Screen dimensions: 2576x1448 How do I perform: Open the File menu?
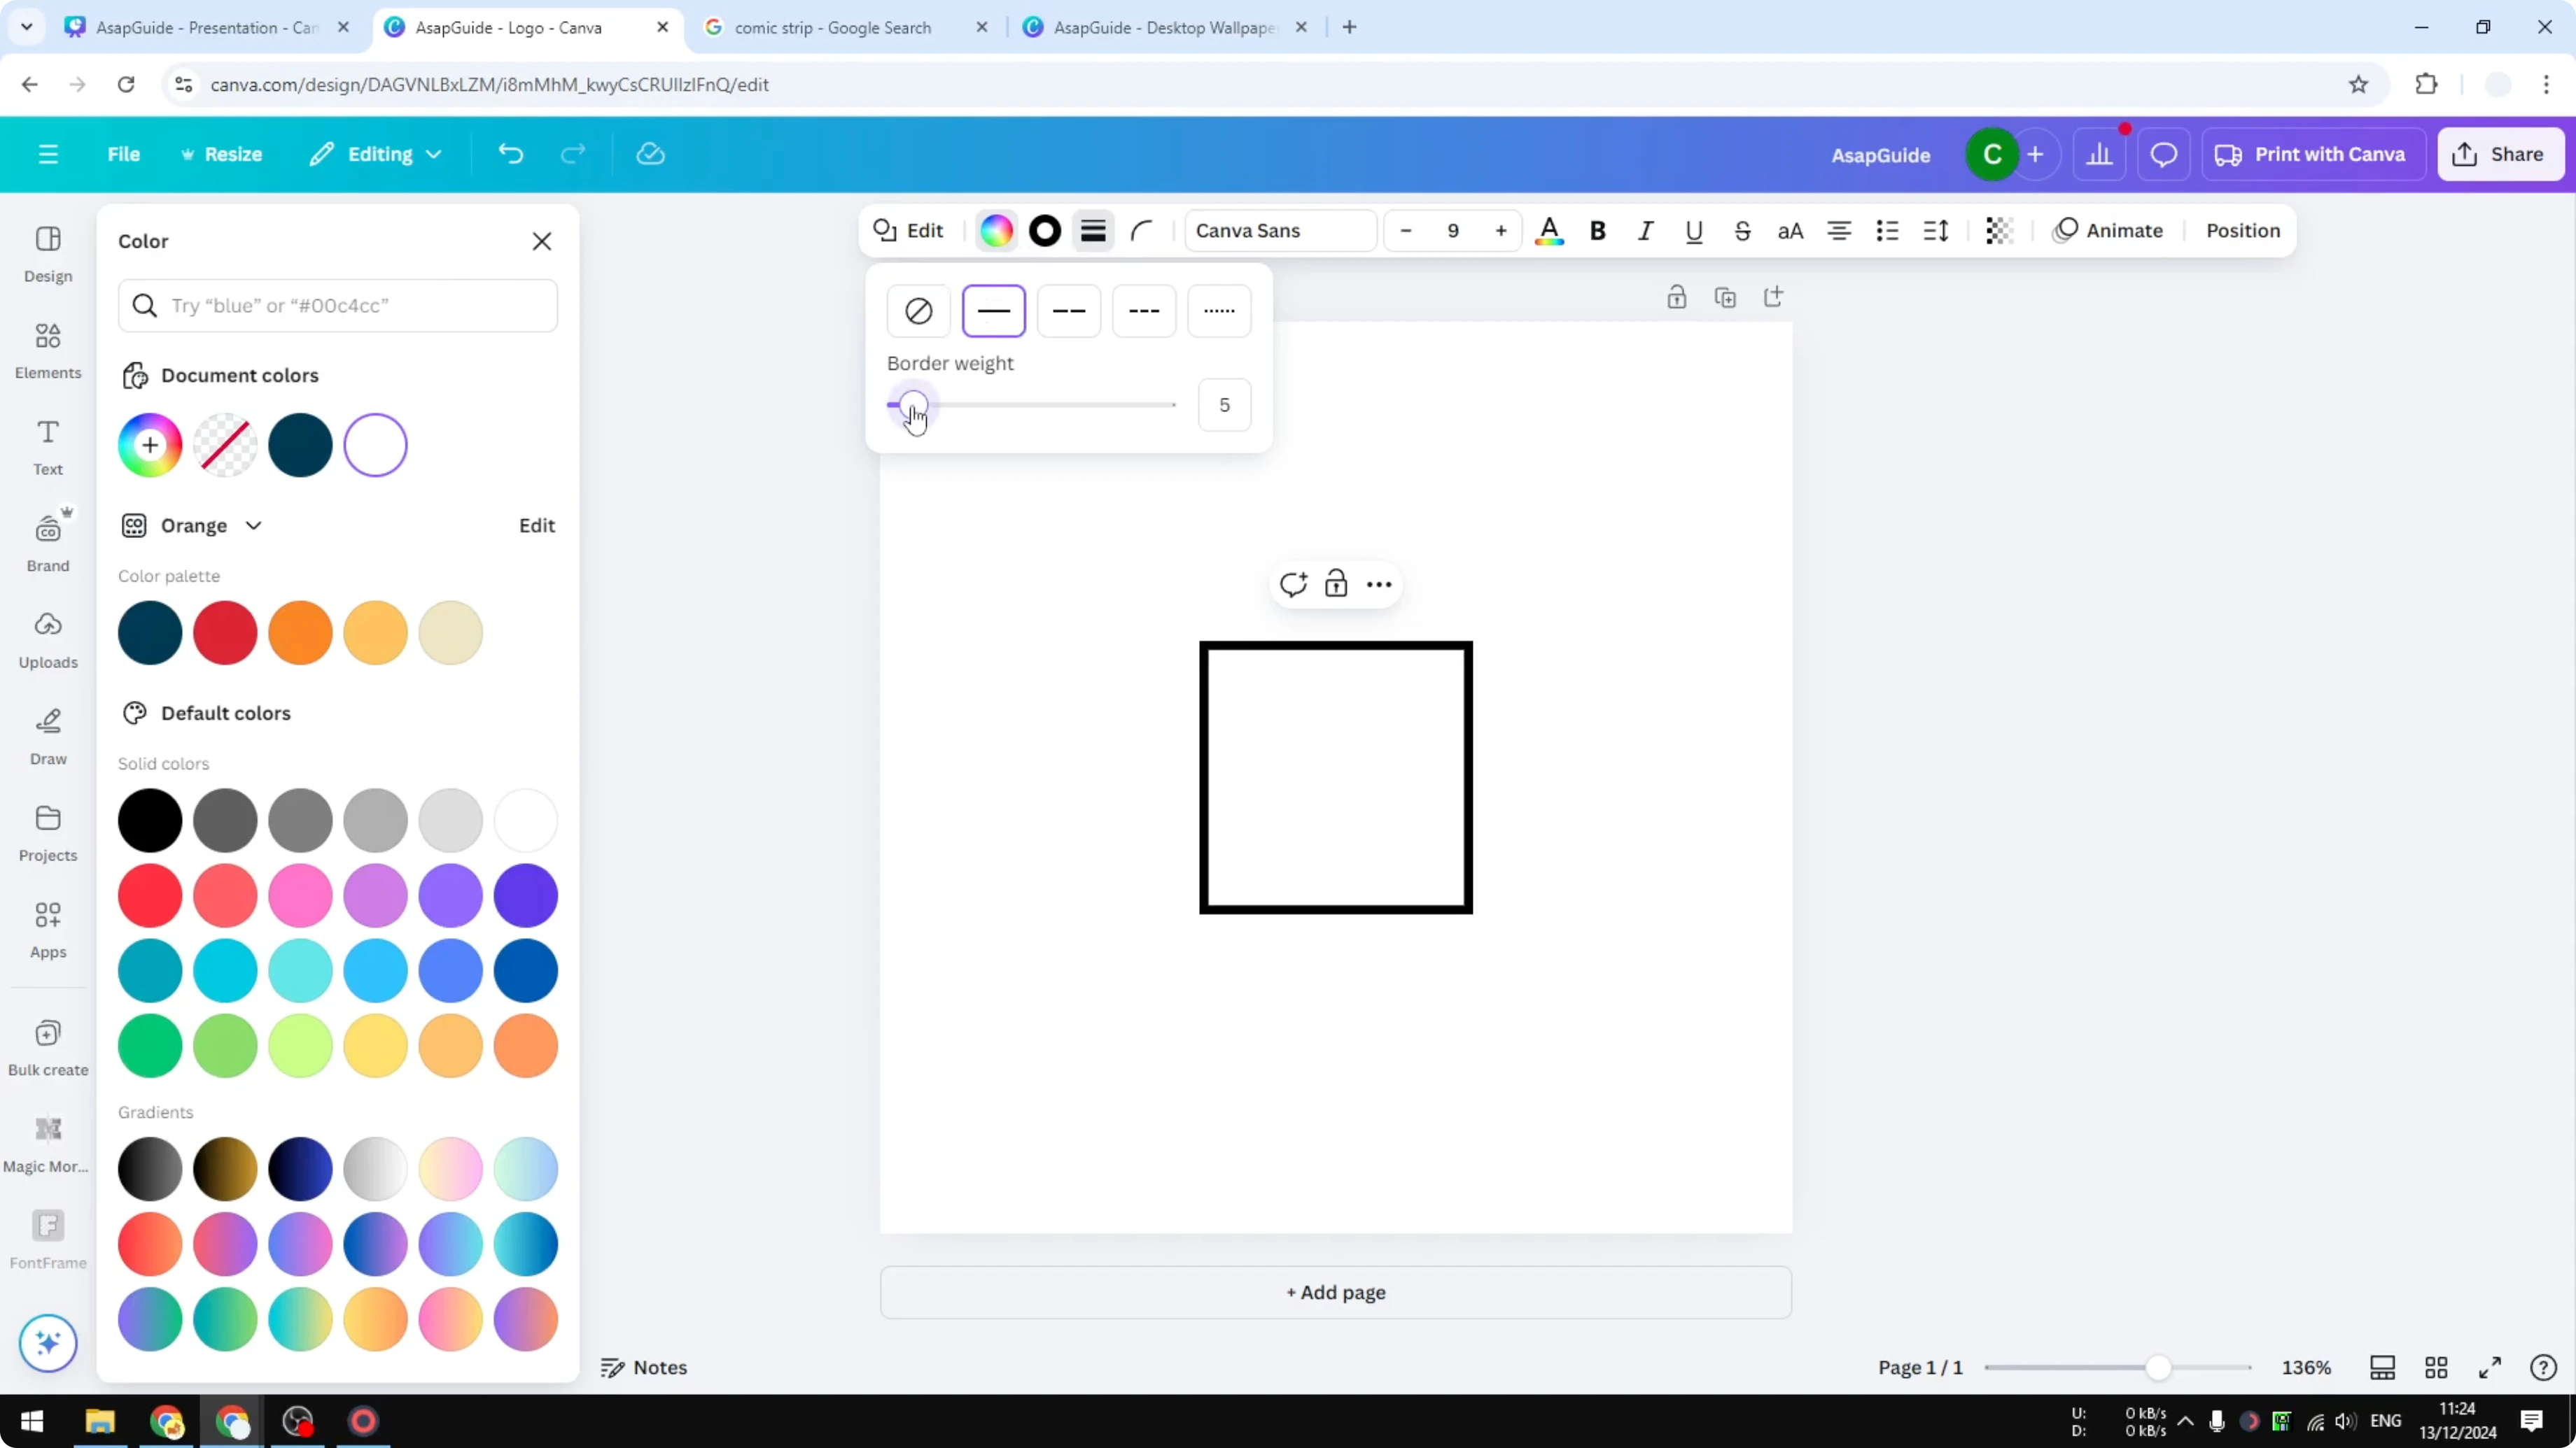[x=124, y=154]
